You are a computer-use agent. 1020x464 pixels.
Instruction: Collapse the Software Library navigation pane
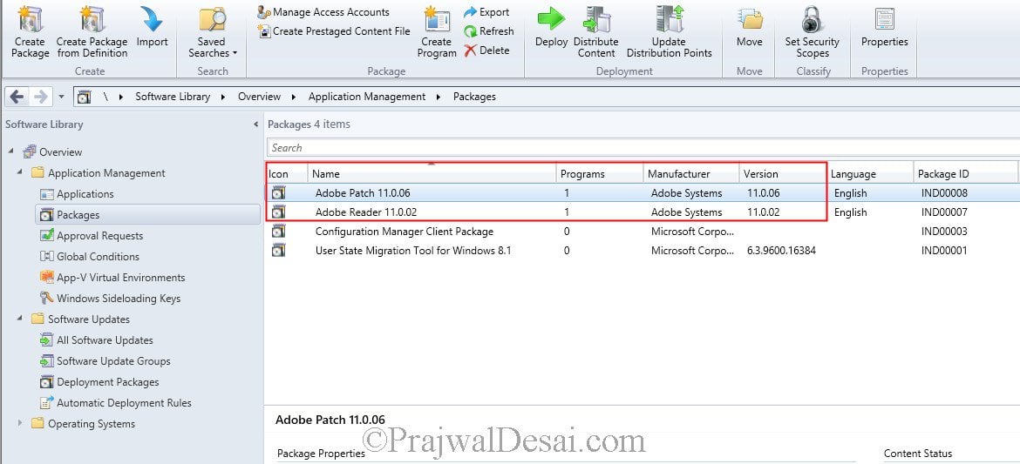[255, 124]
